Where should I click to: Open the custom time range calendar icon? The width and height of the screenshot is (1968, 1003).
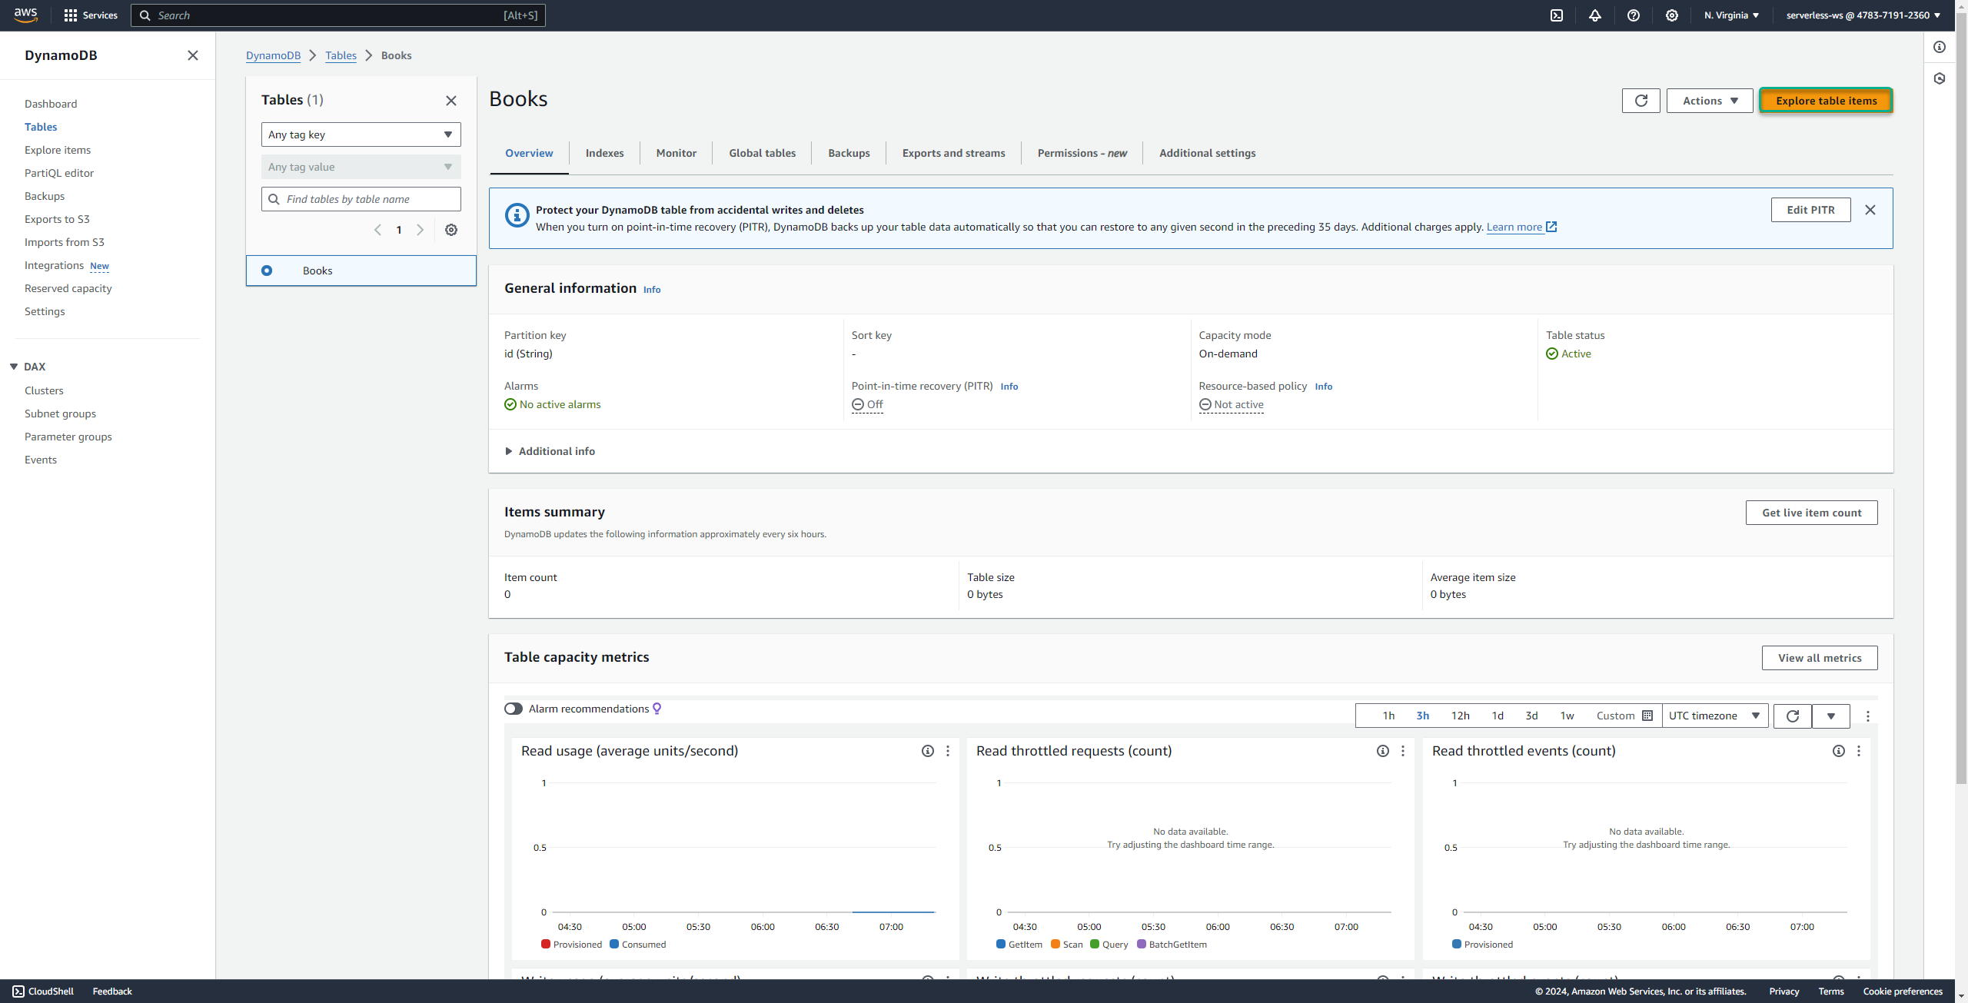1647,716
